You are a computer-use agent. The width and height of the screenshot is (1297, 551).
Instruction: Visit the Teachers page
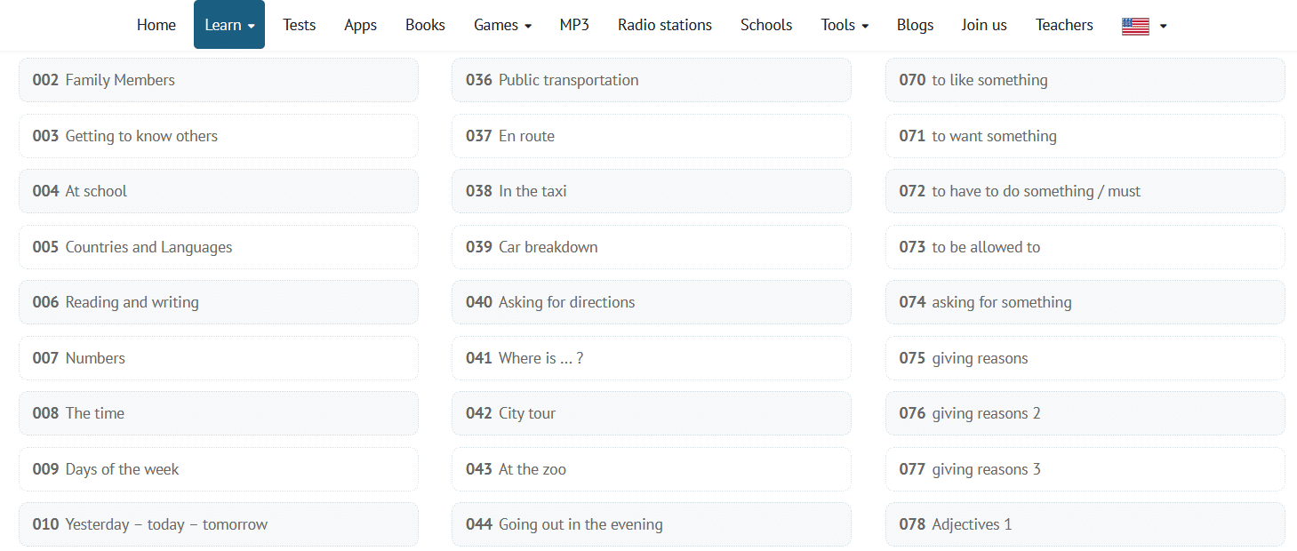click(1064, 25)
